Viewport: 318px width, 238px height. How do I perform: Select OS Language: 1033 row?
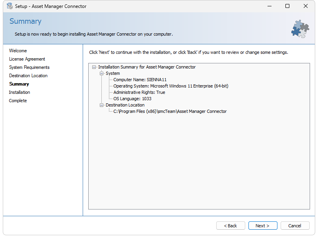[132, 99]
